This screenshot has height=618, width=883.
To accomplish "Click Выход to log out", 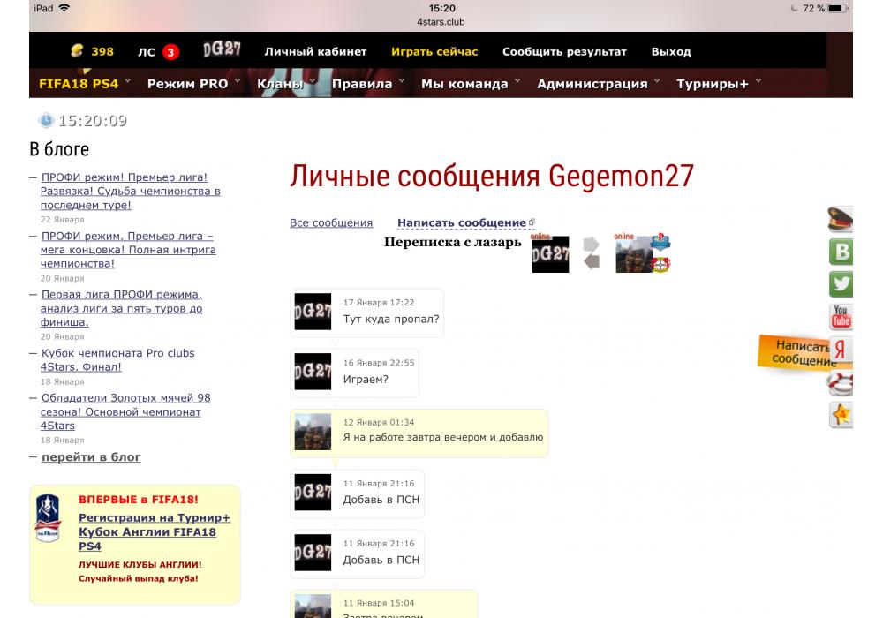I will (671, 52).
